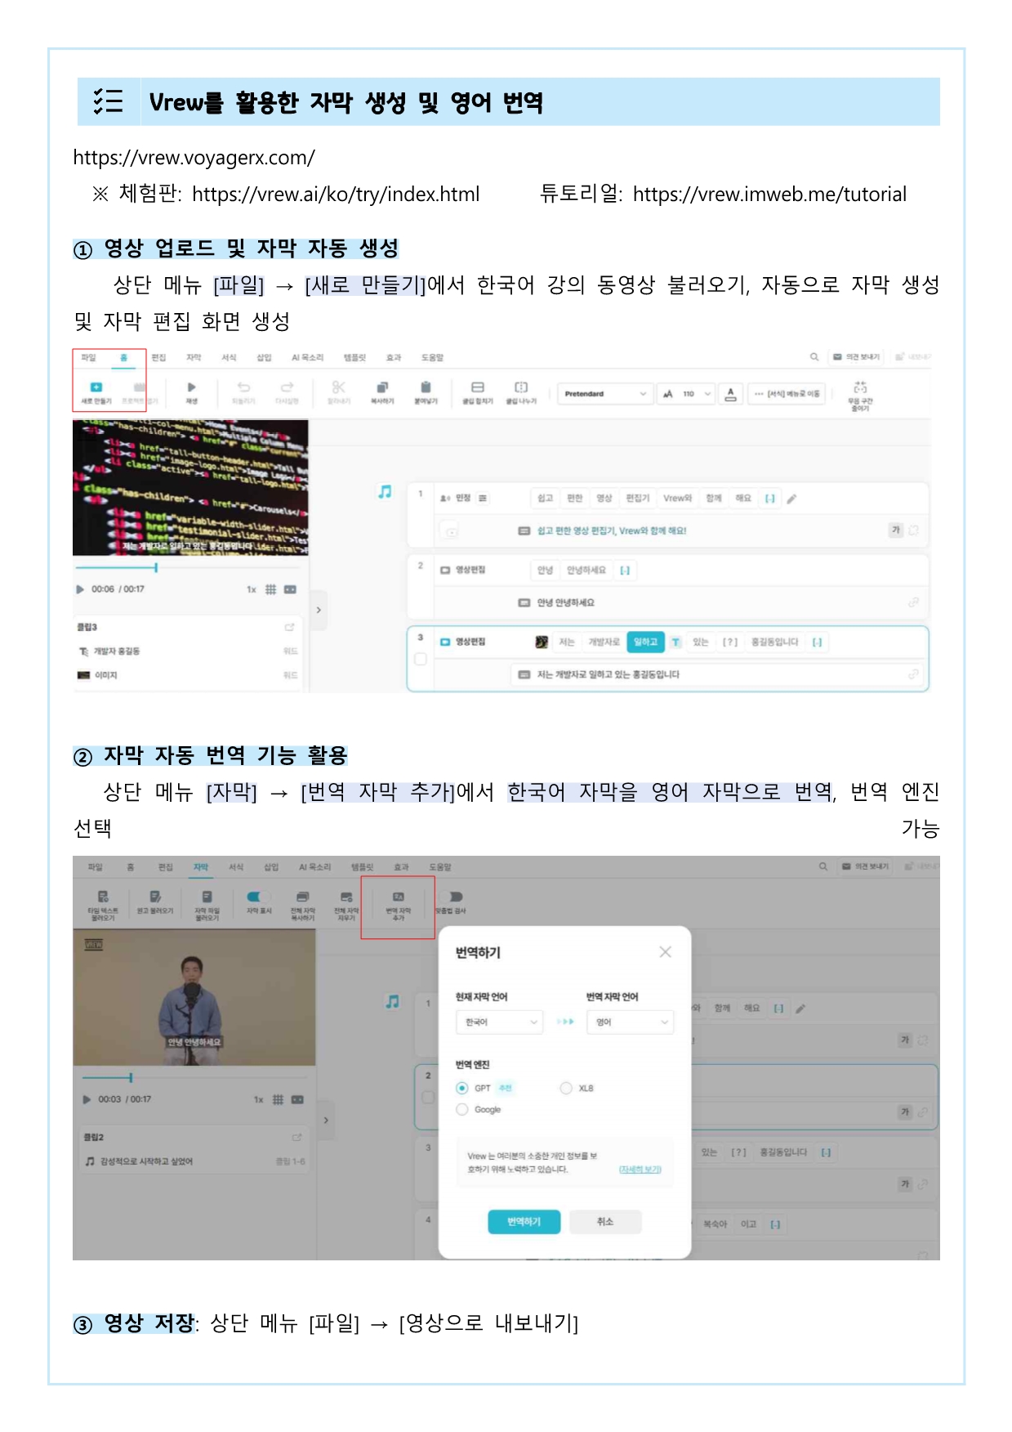Screen dimensions: 1012x1432
Task: Open the 자막 tab in the lower screenshot
Action: pyautogui.click(x=201, y=867)
